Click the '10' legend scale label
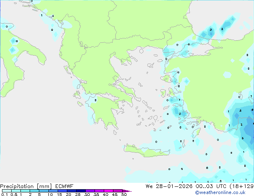 50,194
